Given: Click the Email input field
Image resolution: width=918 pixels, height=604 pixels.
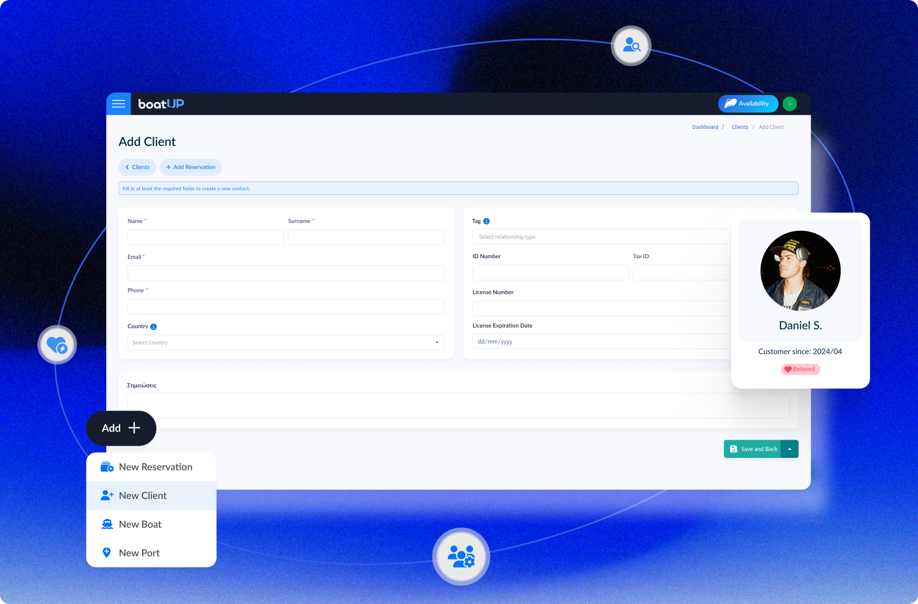Looking at the screenshot, I should (x=286, y=273).
